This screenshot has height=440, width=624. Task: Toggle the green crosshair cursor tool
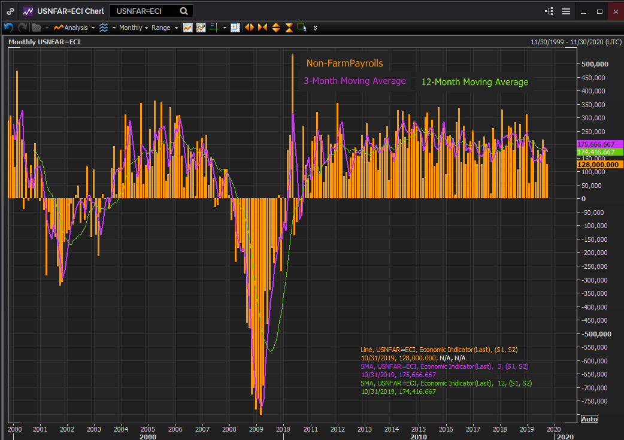[214, 28]
